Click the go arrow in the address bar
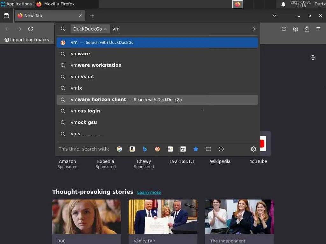This screenshot has height=244, width=326. coord(253,29)
